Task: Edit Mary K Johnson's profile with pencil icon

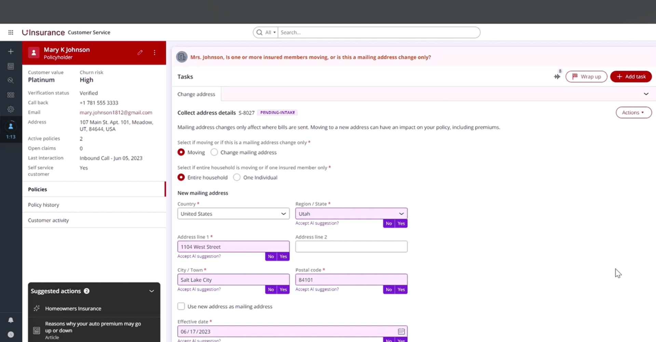Action: click(x=140, y=53)
